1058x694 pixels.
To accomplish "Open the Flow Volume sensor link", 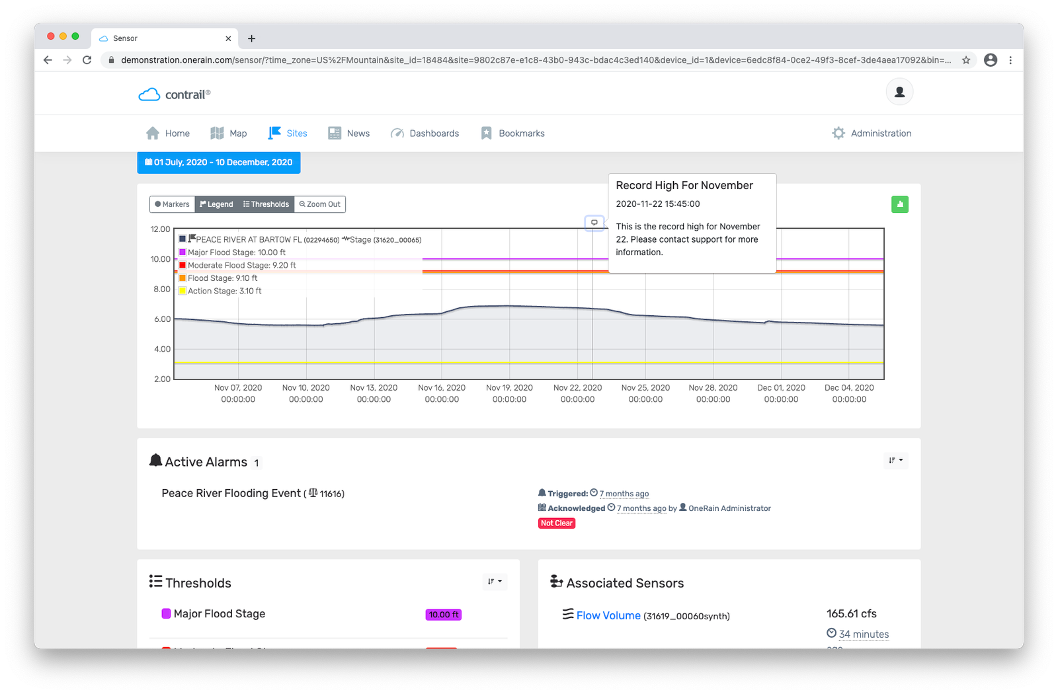I will (608, 615).
